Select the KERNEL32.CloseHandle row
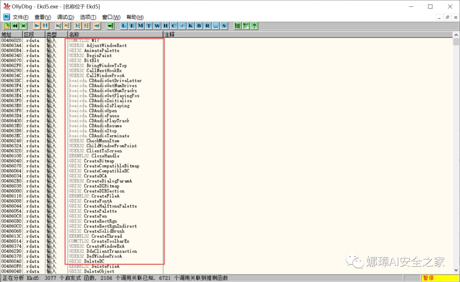The width and height of the screenshot is (460, 282). [227, 156]
